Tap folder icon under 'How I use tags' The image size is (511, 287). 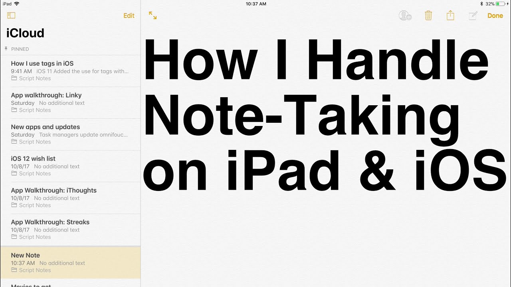point(14,78)
